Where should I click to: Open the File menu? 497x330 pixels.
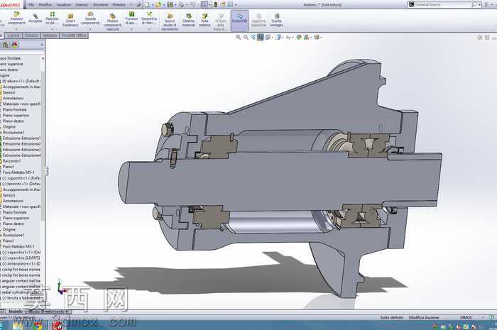click(31, 5)
